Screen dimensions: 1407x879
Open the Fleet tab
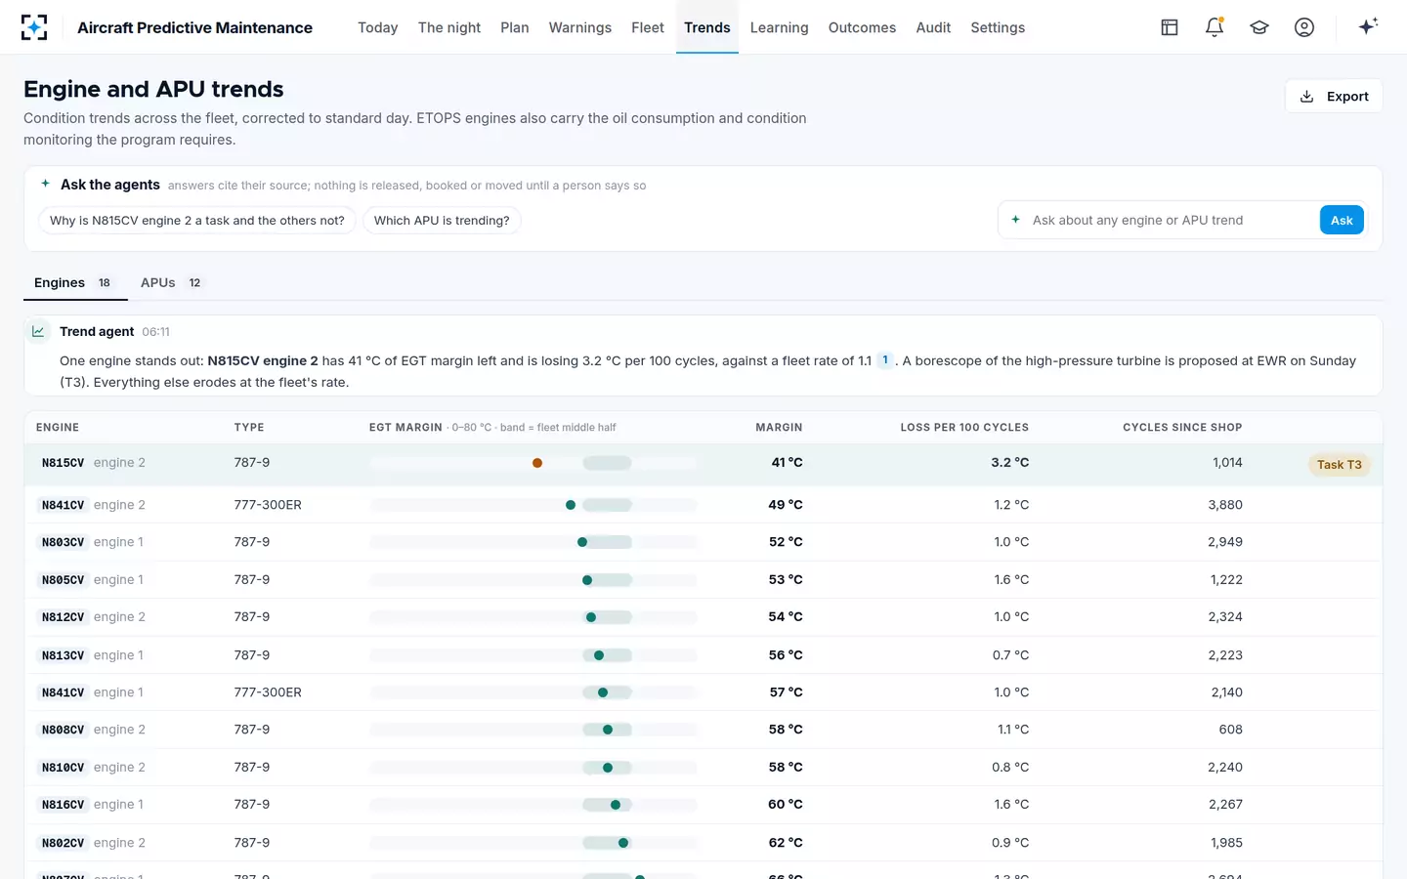click(648, 27)
